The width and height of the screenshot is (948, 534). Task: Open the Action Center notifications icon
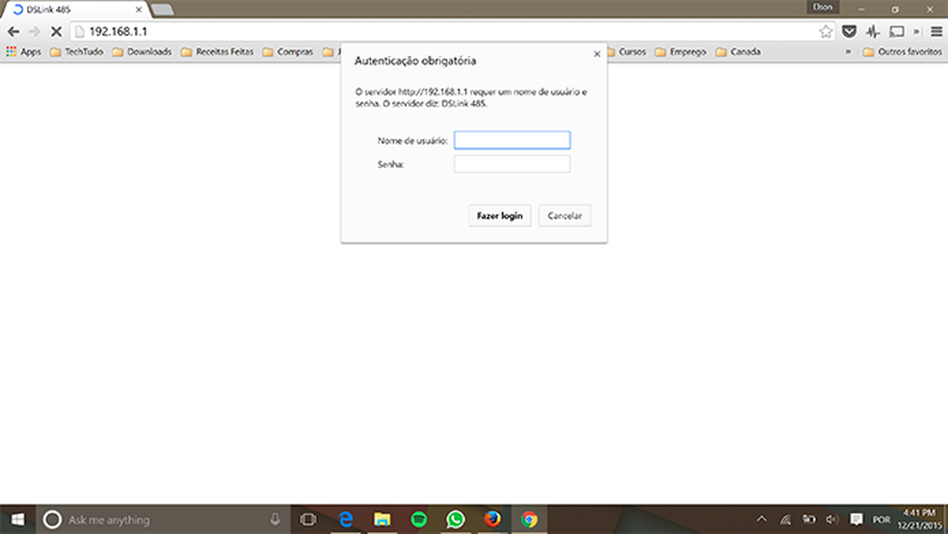(x=856, y=520)
